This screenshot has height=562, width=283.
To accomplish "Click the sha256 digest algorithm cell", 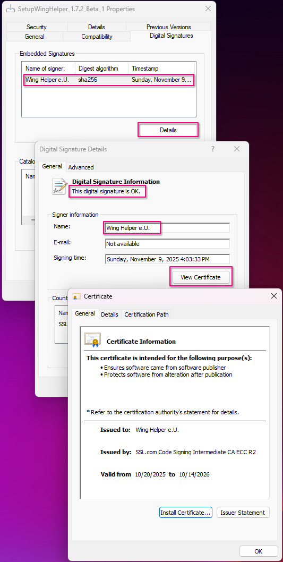I will point(88,80).
